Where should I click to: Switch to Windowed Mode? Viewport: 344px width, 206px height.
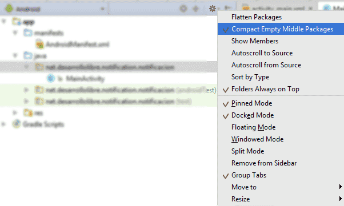pyautogui.click(x=281, y=139)
